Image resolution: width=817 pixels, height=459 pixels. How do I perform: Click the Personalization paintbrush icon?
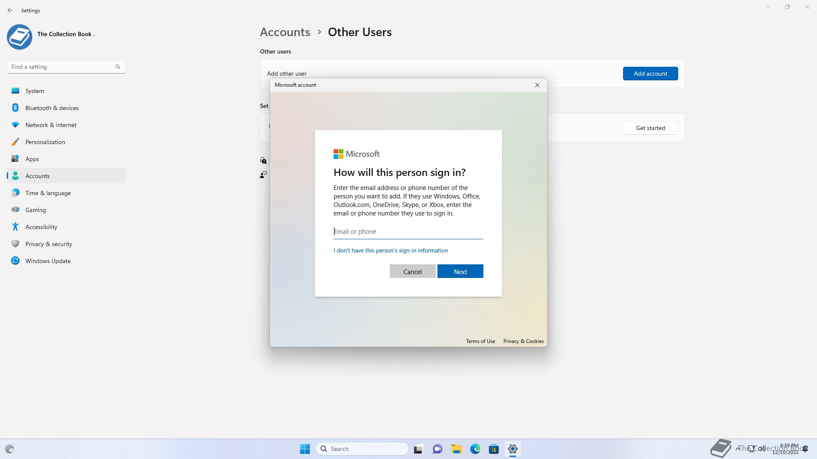15,142
